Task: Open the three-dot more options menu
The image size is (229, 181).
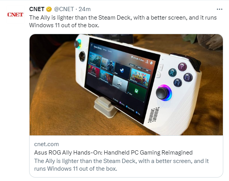Action: coord(219,9)
